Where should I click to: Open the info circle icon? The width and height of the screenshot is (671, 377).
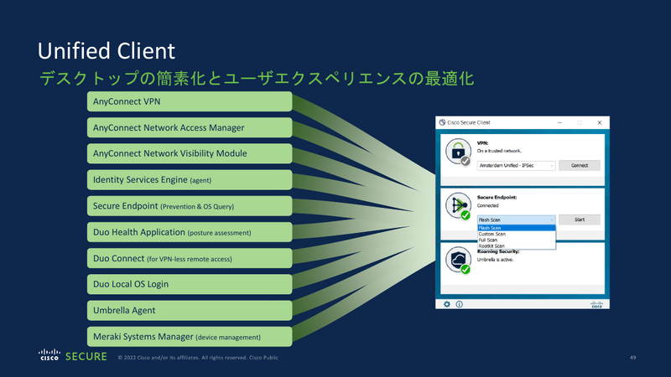pos(459,304)
